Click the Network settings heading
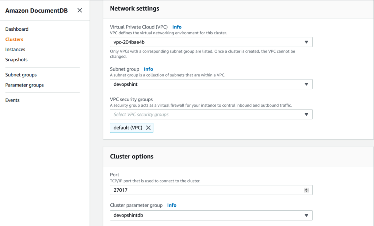The width and height of the screenshot is (374, 226). click(134, 9)
